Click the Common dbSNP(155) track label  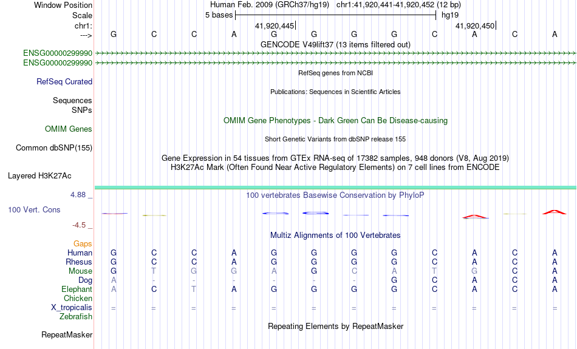coord(54,148)
